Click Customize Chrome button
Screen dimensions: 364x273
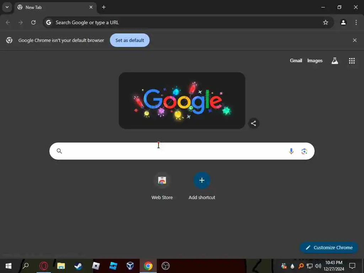[329, 247]
